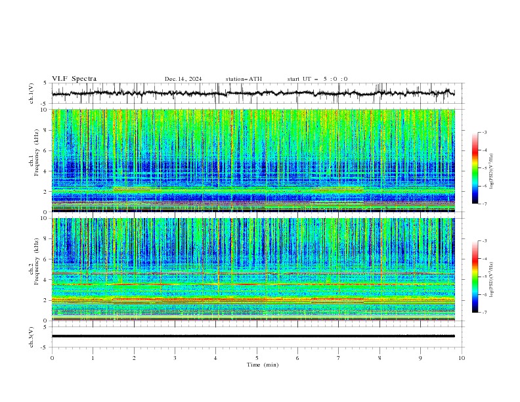Click time axis tick label "0"
520x402 pixels.
pos(52,358)
